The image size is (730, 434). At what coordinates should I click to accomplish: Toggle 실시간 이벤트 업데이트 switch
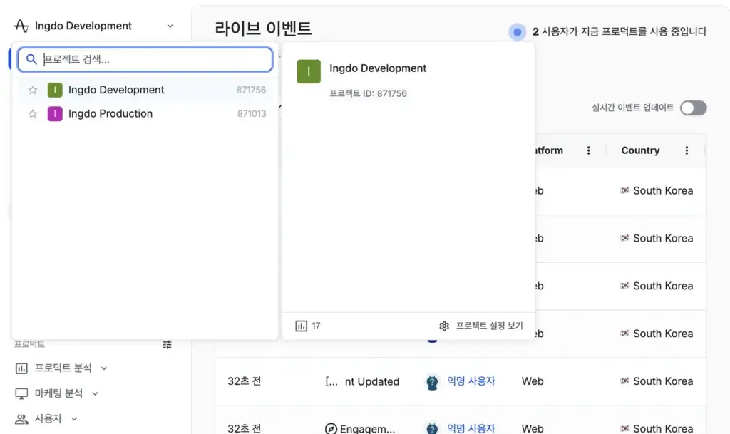point(693,108)
